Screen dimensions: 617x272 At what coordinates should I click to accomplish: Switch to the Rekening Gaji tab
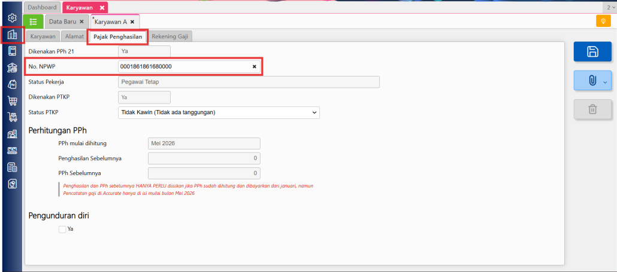170,36
